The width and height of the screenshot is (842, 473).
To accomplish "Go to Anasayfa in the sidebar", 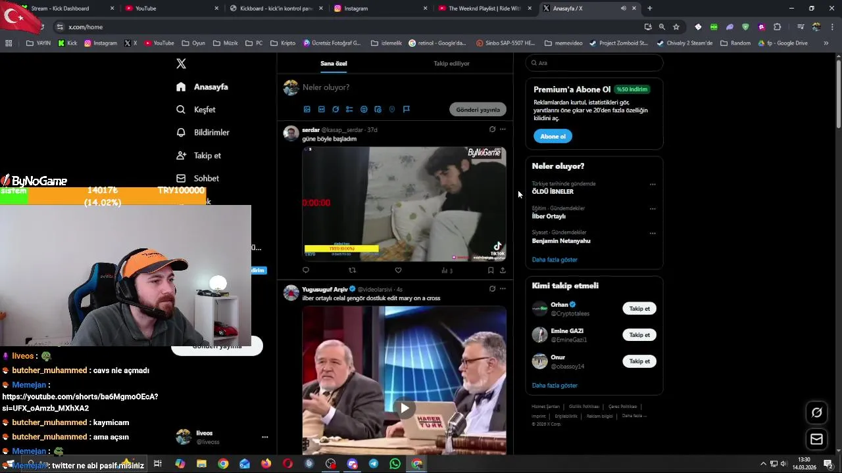I will pyautogui.click(x=203, y=87).
